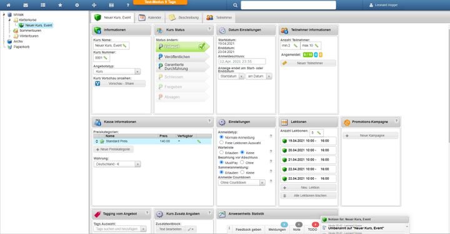Click the blue Angemeldet count badge
Image resolution: width=450 pixels, height=234 pixels.
[316, 55]
